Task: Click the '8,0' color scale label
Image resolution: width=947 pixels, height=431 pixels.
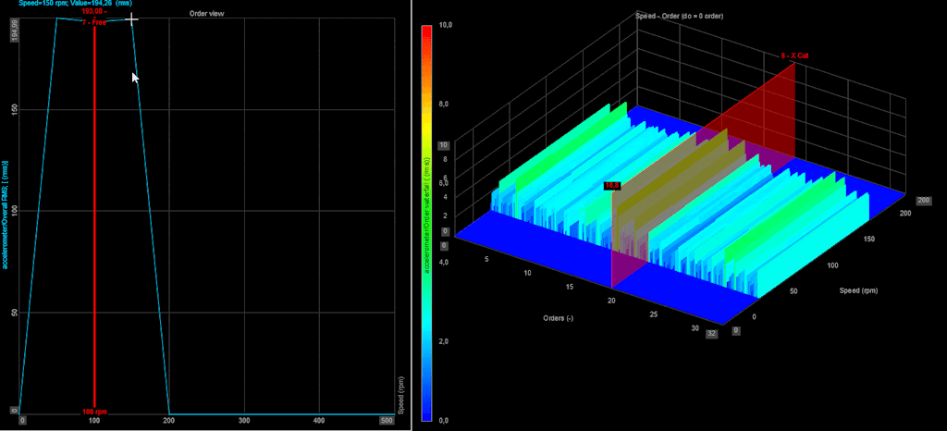Action: point(444,104)
